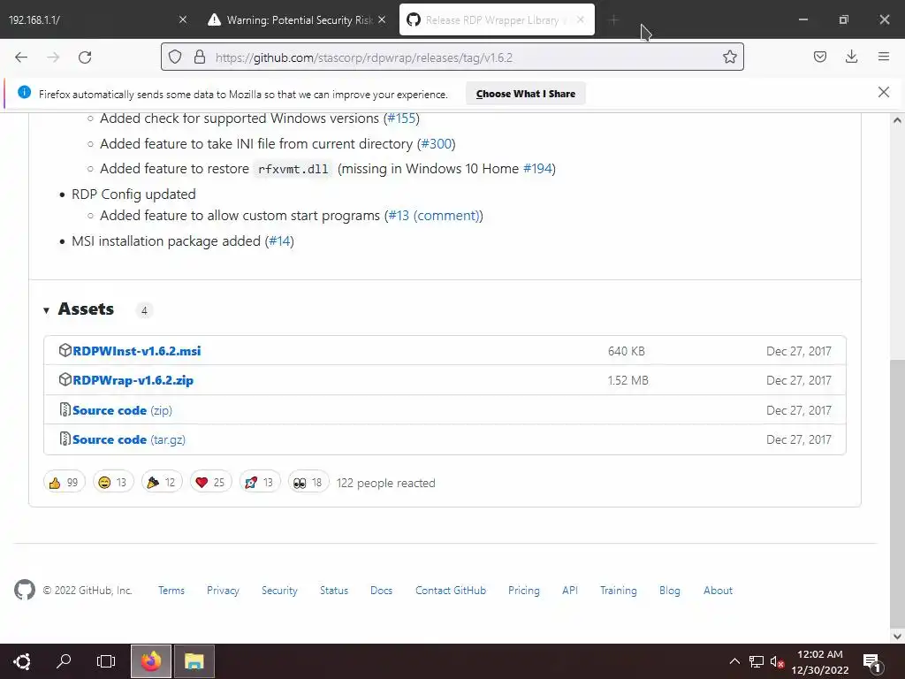Click the forward navigation arrow

(x=53, y=57)
